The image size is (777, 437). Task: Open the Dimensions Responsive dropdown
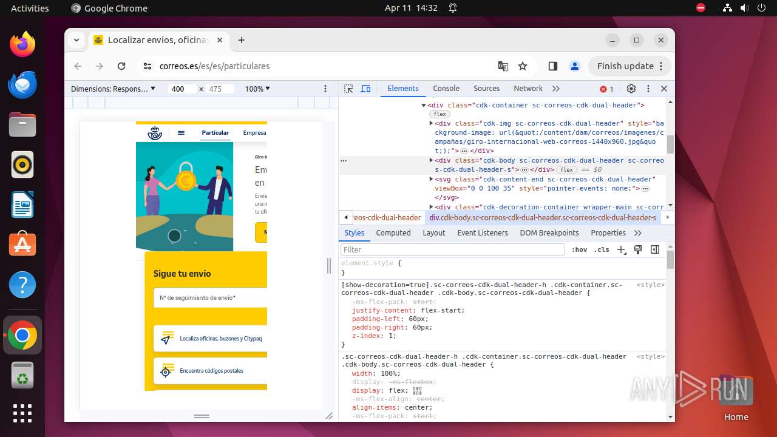pos(113,89)
